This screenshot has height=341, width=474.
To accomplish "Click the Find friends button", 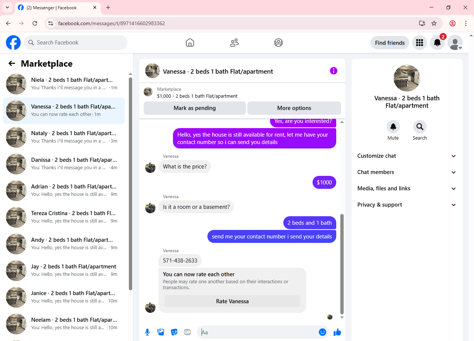I will pos(390,43).
